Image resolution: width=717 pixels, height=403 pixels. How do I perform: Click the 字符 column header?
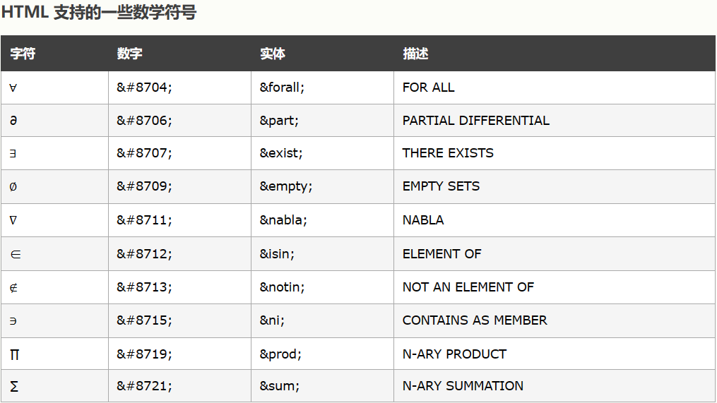pyautogui.click(x=23, y=54)
